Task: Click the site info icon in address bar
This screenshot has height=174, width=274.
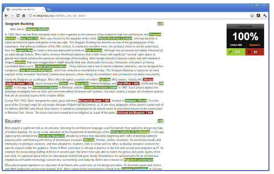Action: click(x=30, y=16)
